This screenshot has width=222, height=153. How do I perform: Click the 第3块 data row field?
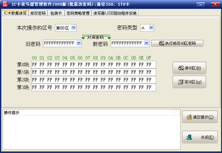click(x=93, y=88)
